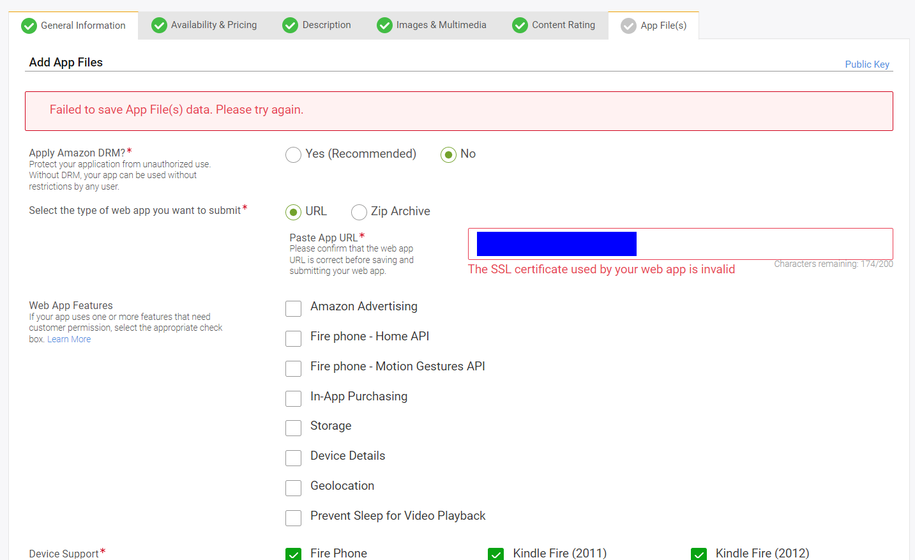Image resolution: width=915 pixels, height=560 pixels.
Task: Click the Availability & Pricing checkmark icon
Action: pyautogui.click(x=159, y=25)
